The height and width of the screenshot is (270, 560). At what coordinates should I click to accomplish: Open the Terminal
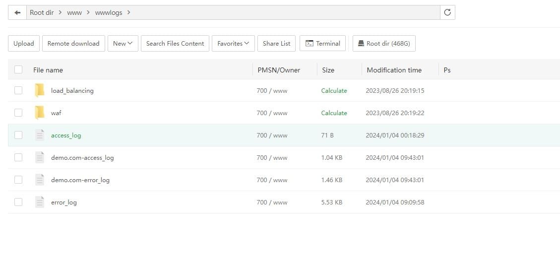[322, 43]
